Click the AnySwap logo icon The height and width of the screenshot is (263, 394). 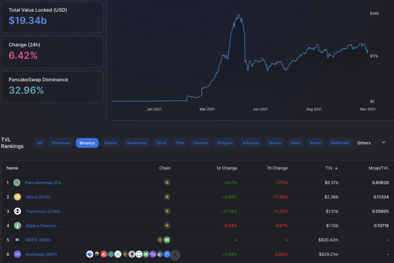17,254
